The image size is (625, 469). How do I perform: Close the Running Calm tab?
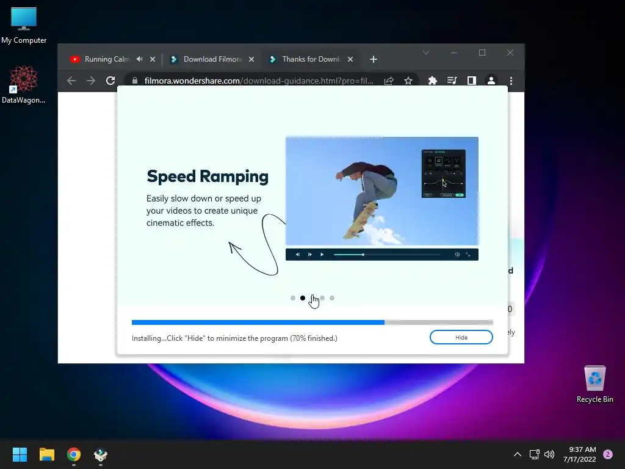(x=153, y=59)
